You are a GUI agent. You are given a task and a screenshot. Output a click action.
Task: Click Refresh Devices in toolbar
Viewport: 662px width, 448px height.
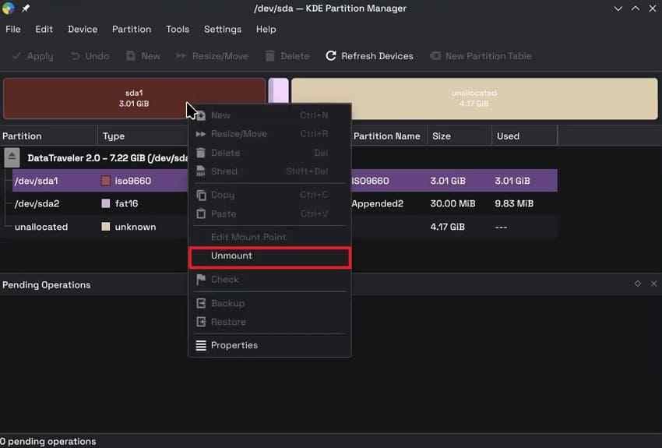369,56
